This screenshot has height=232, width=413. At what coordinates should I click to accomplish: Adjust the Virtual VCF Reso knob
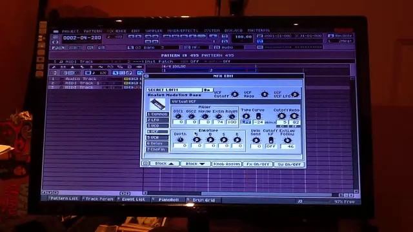pos(294,116)
